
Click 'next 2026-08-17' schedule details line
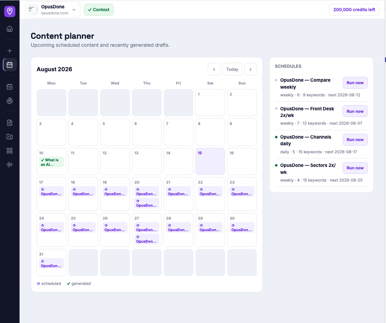click(318, 152)
